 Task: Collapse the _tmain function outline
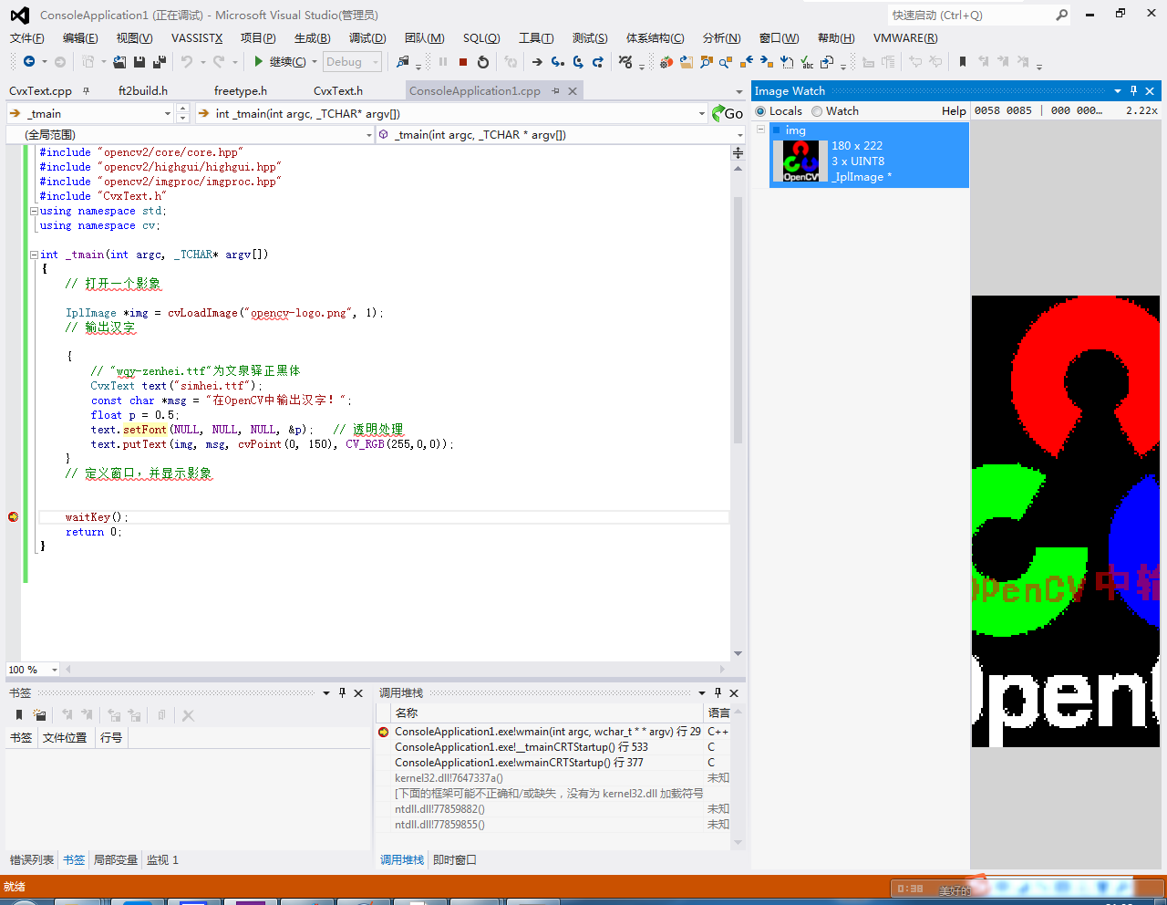[x=34, y=255]
